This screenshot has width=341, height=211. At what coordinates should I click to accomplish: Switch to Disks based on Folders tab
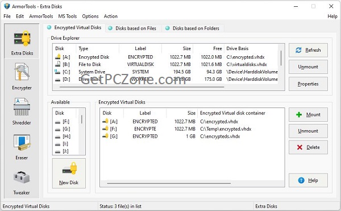pyautogui.click(x=193, y=28)
